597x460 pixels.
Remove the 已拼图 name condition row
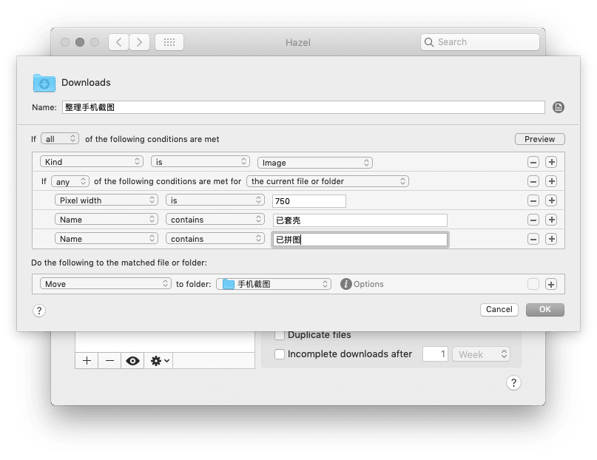(533, 239)
